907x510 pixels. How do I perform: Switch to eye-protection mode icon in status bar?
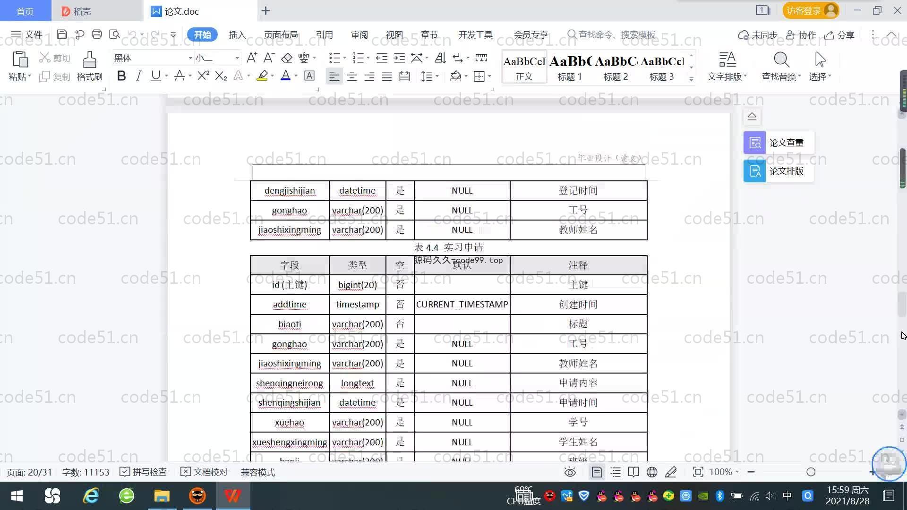570,472
